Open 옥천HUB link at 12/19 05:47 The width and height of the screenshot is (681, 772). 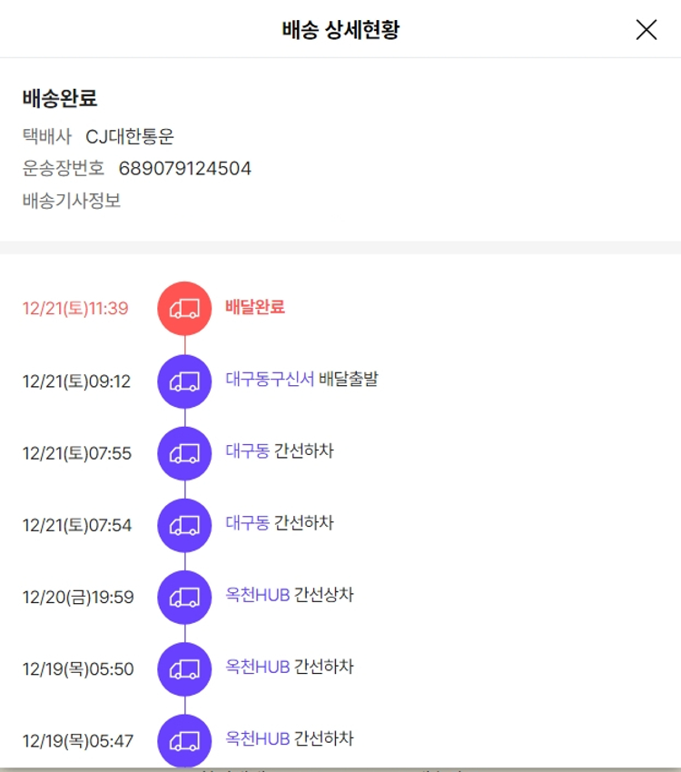pos(257,738)
